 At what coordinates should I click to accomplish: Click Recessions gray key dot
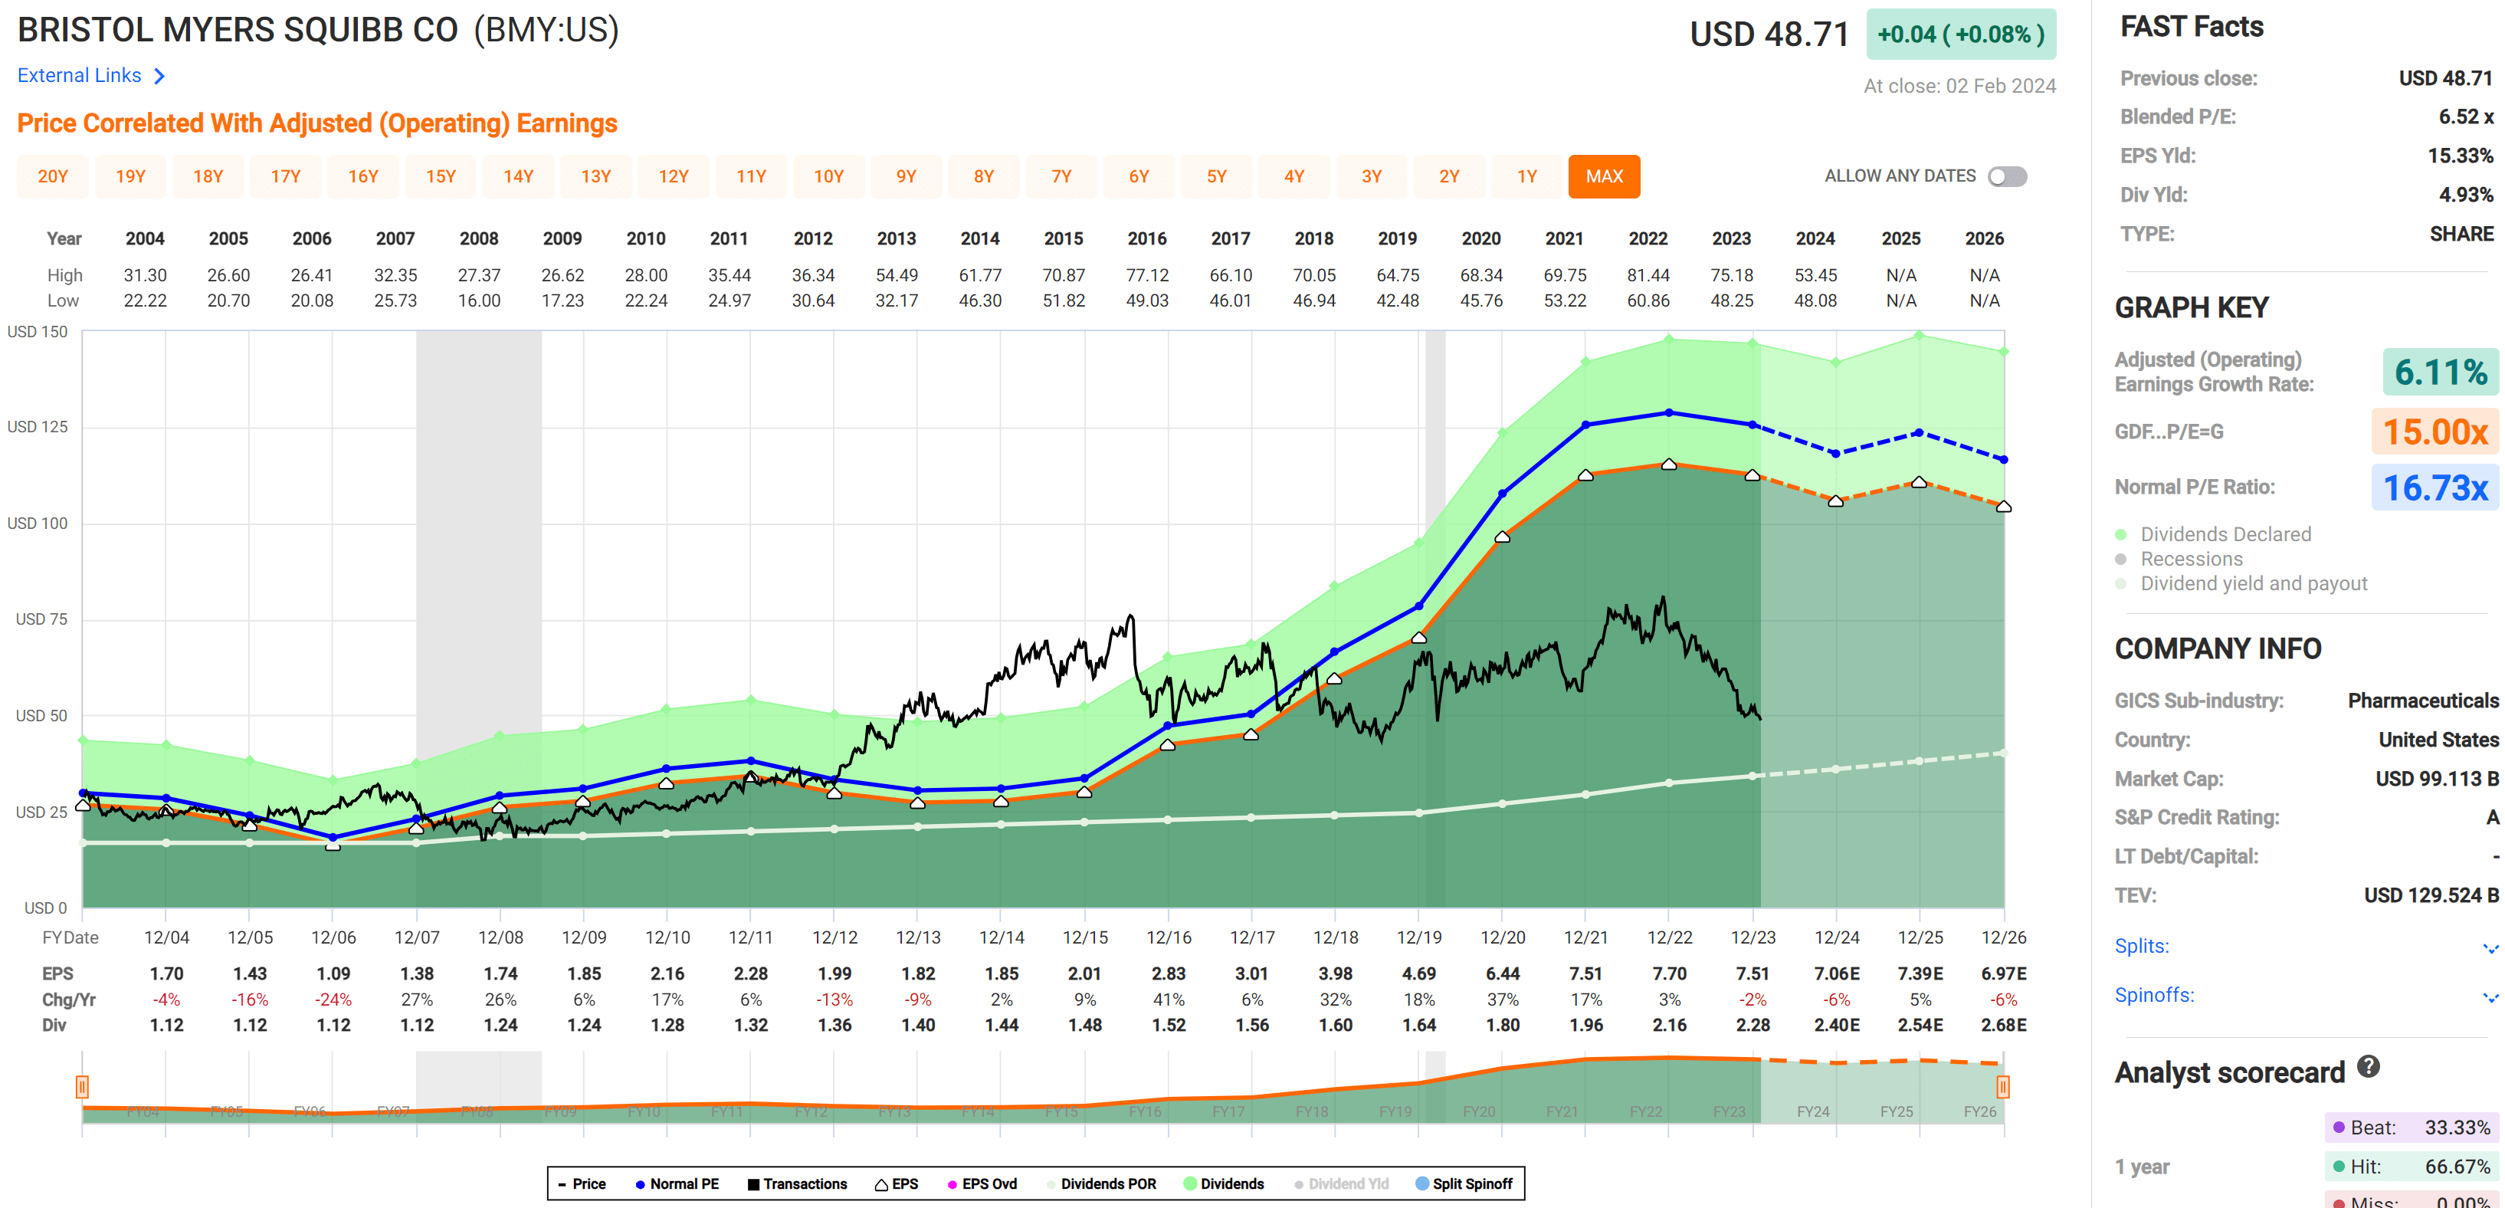[x=2121, y=560]
